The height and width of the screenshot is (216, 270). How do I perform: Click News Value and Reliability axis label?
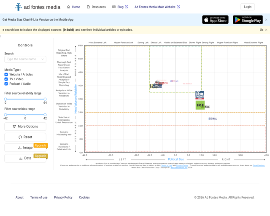point(76,99)
